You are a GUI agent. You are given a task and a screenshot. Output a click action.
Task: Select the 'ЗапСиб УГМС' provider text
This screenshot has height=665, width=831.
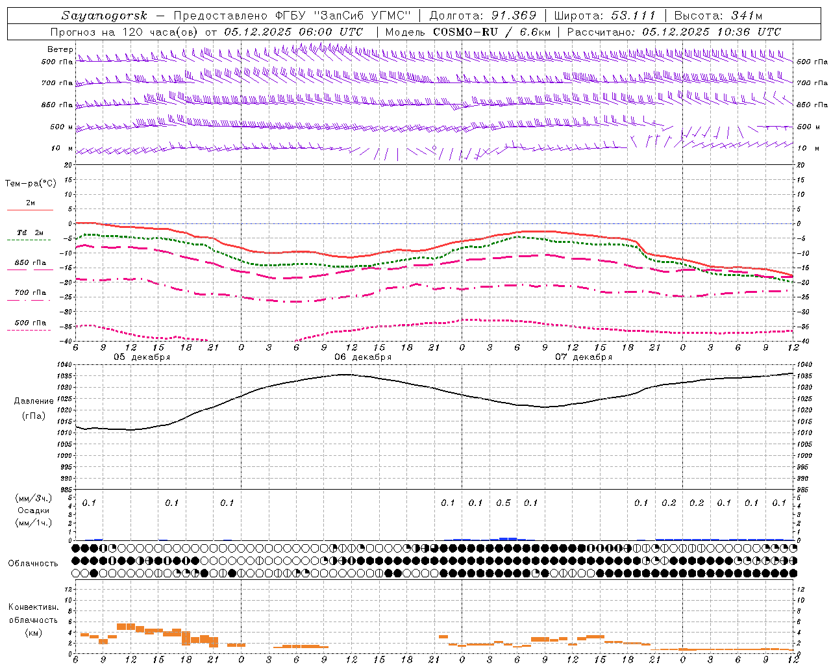tap(362, 16)
